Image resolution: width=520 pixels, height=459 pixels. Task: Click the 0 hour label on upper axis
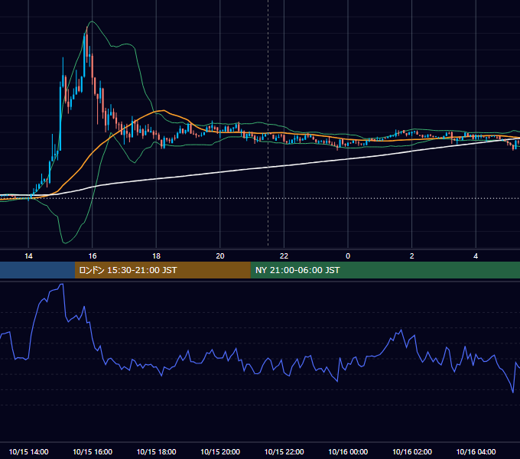348,256
